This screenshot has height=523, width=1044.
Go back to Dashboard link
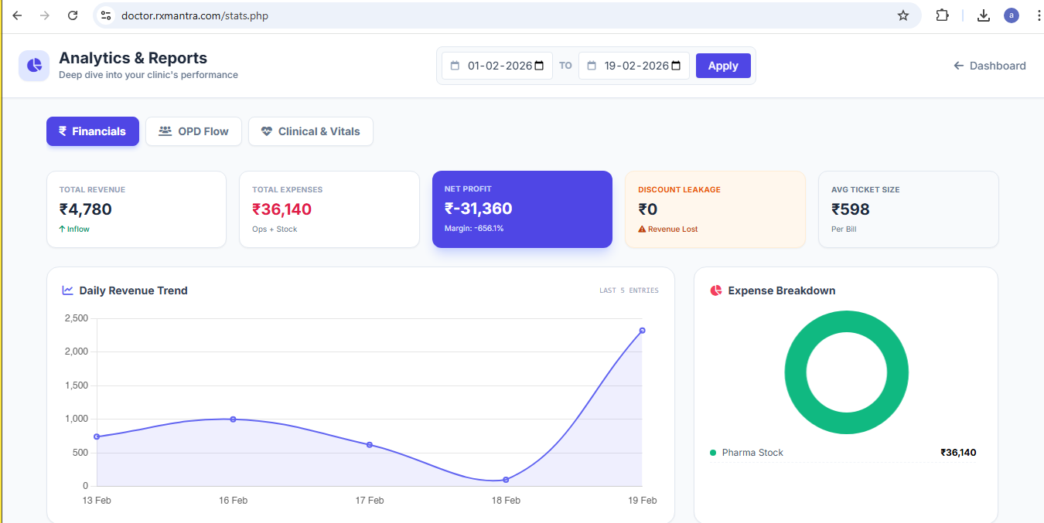(989, 66)
